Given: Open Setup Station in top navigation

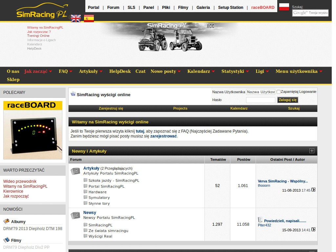Looking at the screenshot, I should click(x=231, y=8).
